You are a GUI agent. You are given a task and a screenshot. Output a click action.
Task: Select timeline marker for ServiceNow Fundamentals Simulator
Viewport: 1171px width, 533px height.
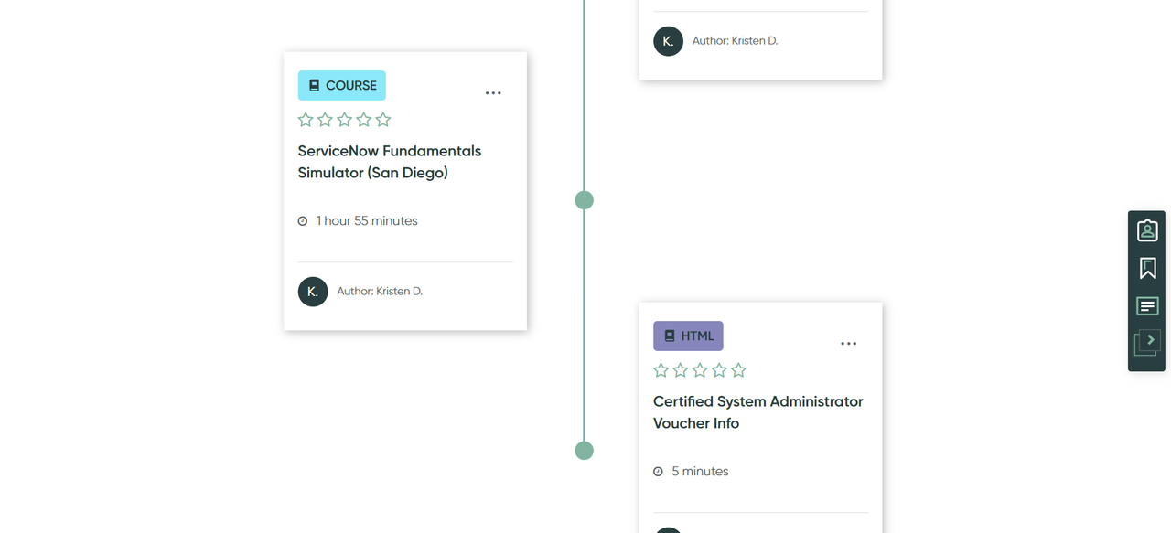coord(585,200)
